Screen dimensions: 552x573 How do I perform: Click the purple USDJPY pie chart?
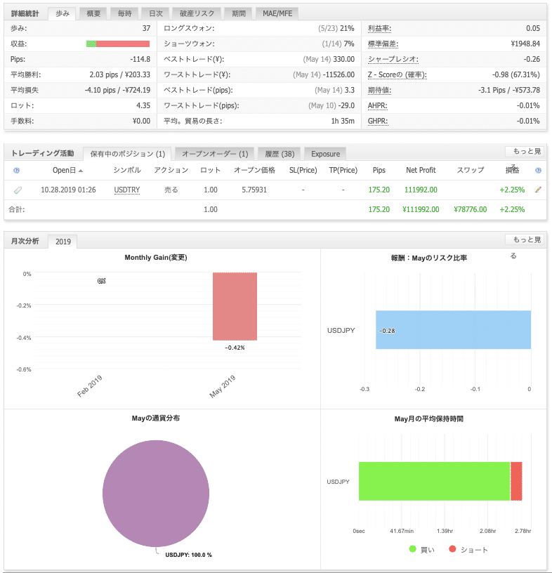(156, 494)
